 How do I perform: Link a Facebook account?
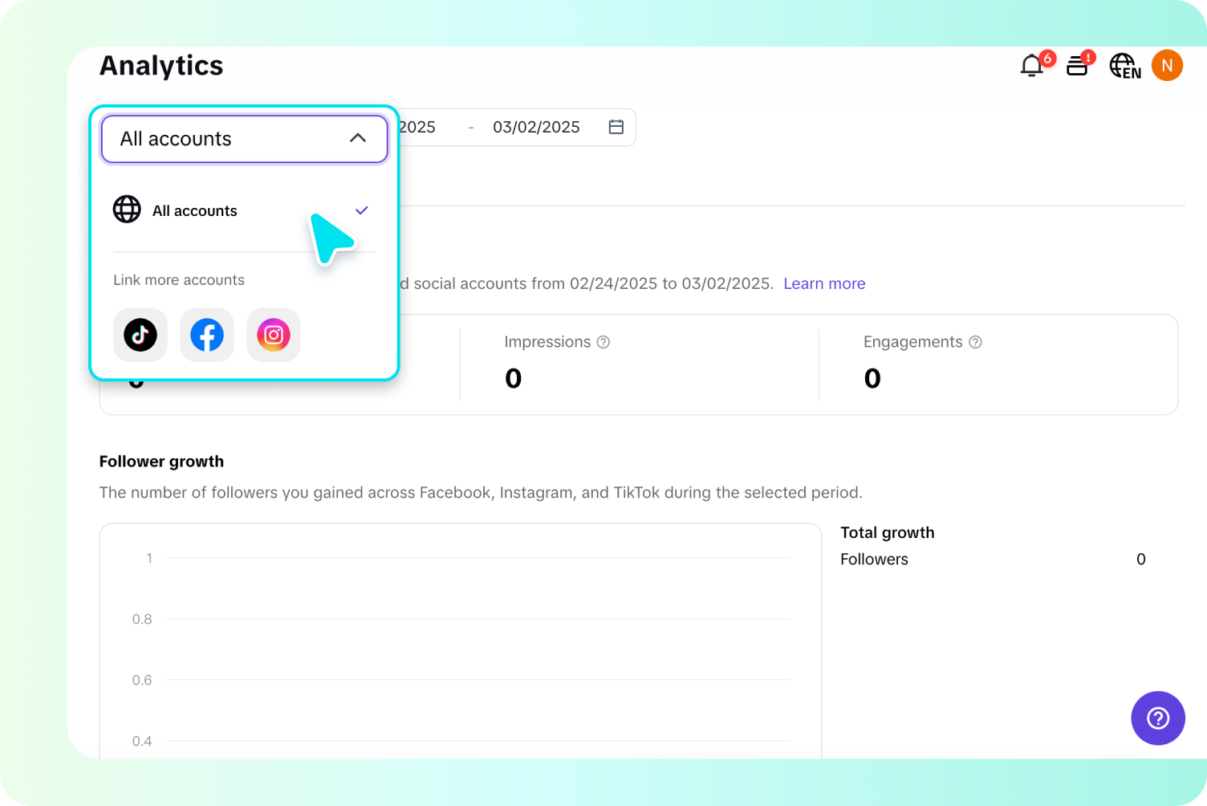(206, 335)
